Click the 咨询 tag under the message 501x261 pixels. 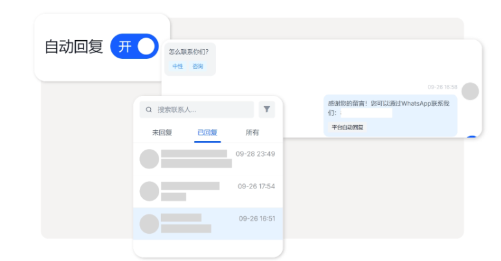click(x=197, y=67)
